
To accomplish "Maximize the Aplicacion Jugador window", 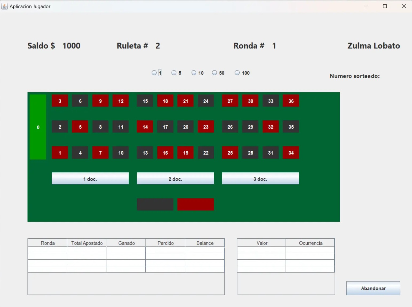I will coord(385,6).
